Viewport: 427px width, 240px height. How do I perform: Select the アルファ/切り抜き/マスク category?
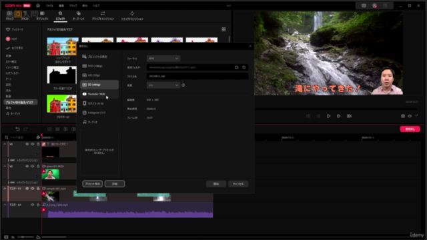pyautogui.click(x=21, y=102)
